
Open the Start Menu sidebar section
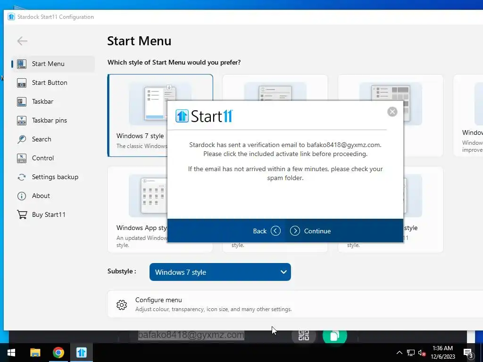coord(53,64)
